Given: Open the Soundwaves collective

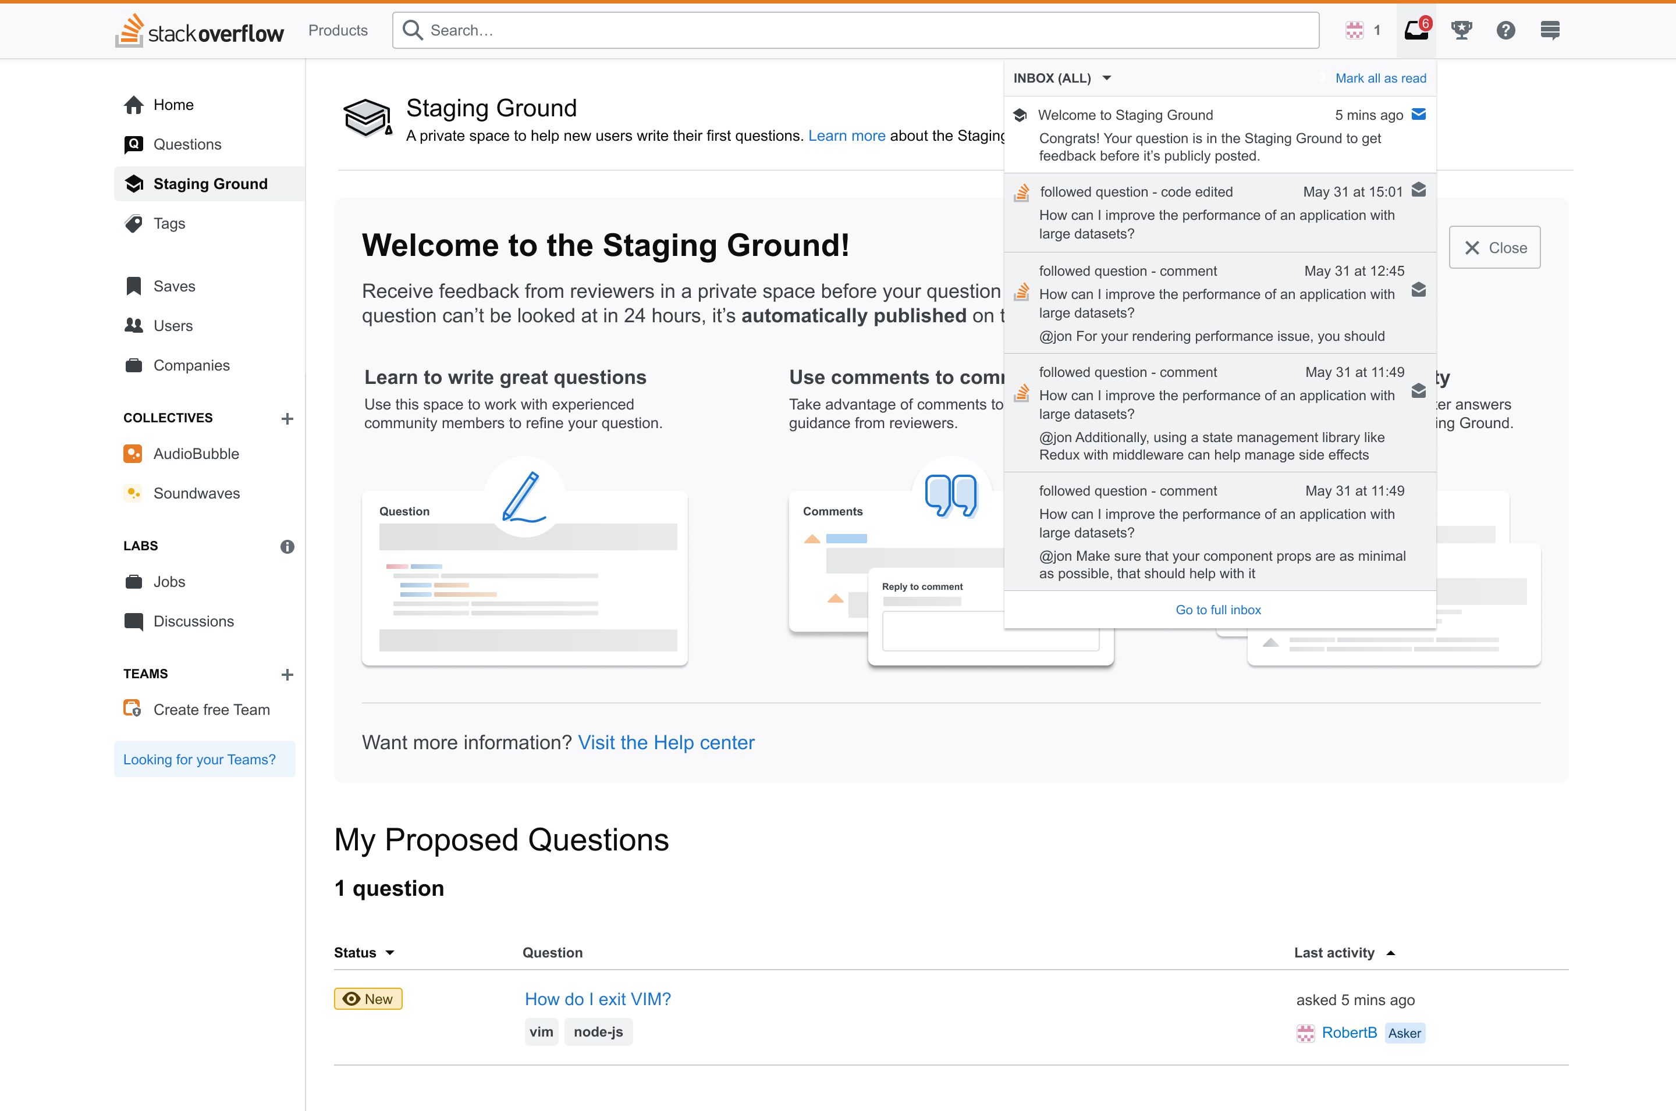Looking at the screenshot, I should tap(196, 493).
